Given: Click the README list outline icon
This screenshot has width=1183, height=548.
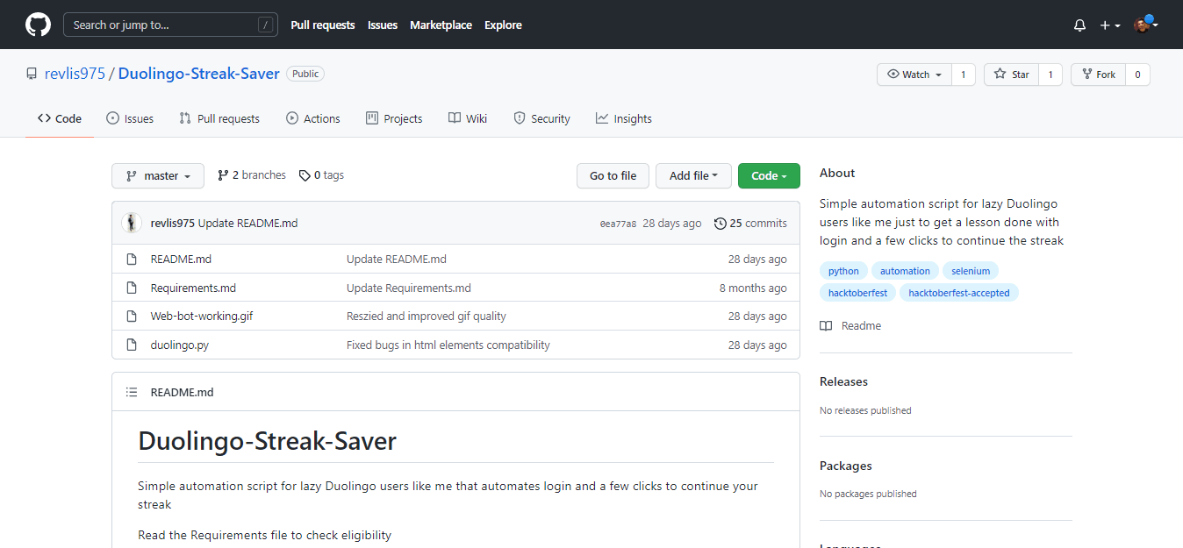Looking at the screenshot, I should [x=132, y=392].
